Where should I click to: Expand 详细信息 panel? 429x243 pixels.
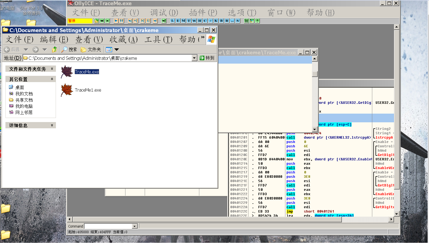[x=52, y=125]
